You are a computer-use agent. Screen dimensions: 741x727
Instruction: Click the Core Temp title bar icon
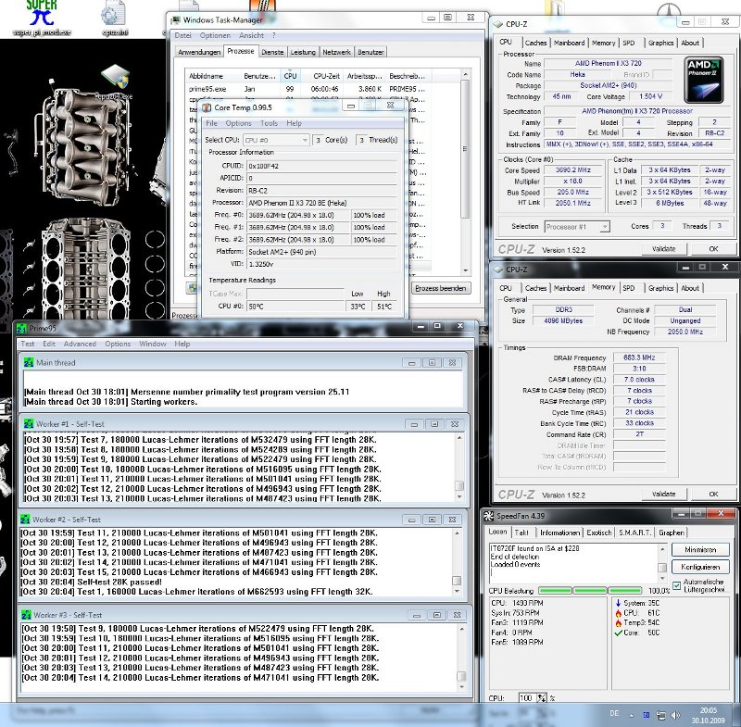click(207, 107)
